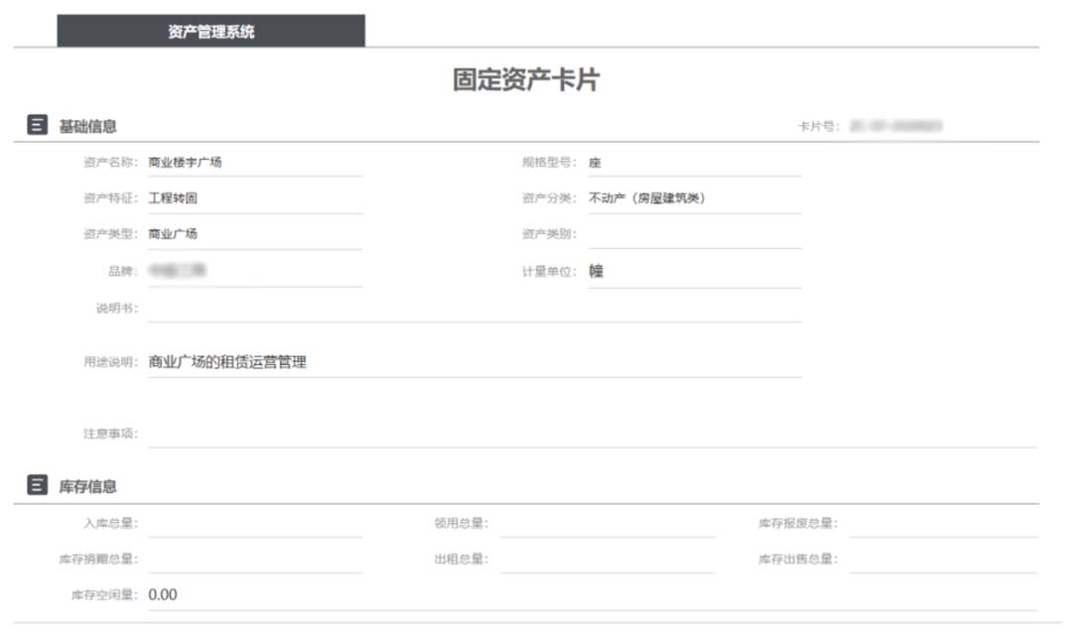1072x637 pixels.
Task: Click the 库存空闲量 field showing 0.00
Action: coord(593,596)
